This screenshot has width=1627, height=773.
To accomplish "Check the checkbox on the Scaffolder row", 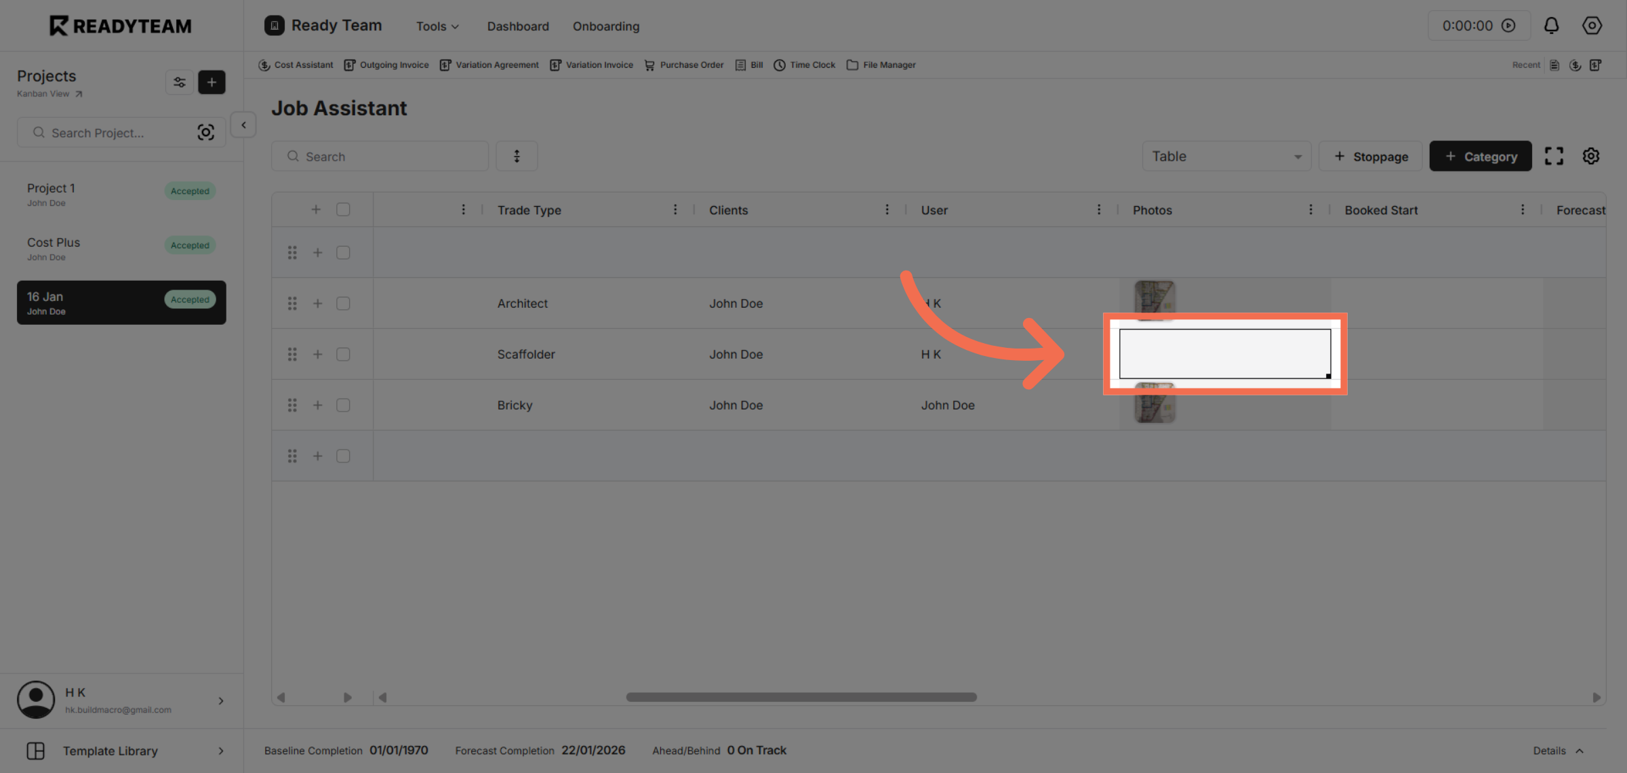I will [343, 353].
